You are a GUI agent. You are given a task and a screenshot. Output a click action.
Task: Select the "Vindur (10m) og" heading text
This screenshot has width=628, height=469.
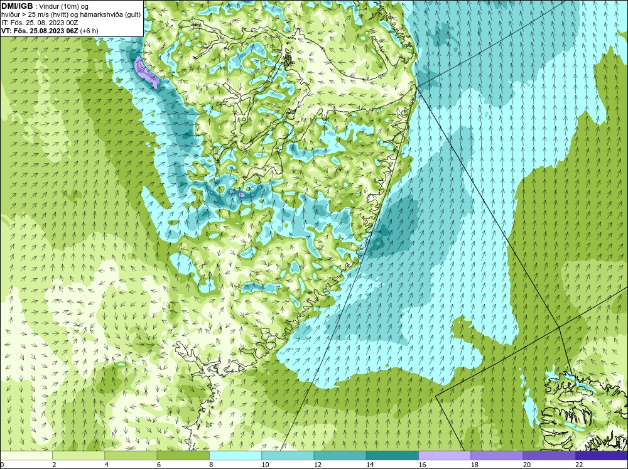tap(64, 7)
